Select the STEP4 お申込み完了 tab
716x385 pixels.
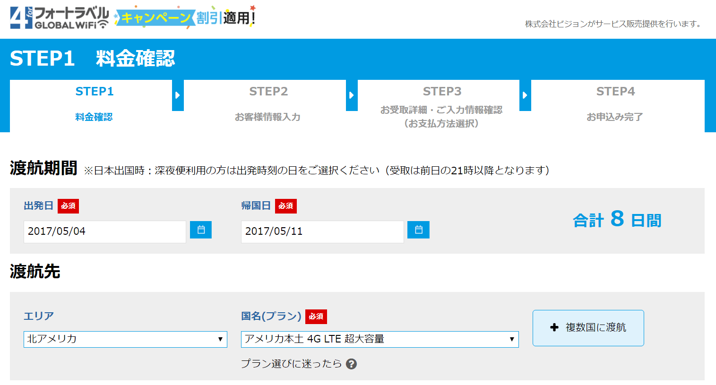point(615,104)
